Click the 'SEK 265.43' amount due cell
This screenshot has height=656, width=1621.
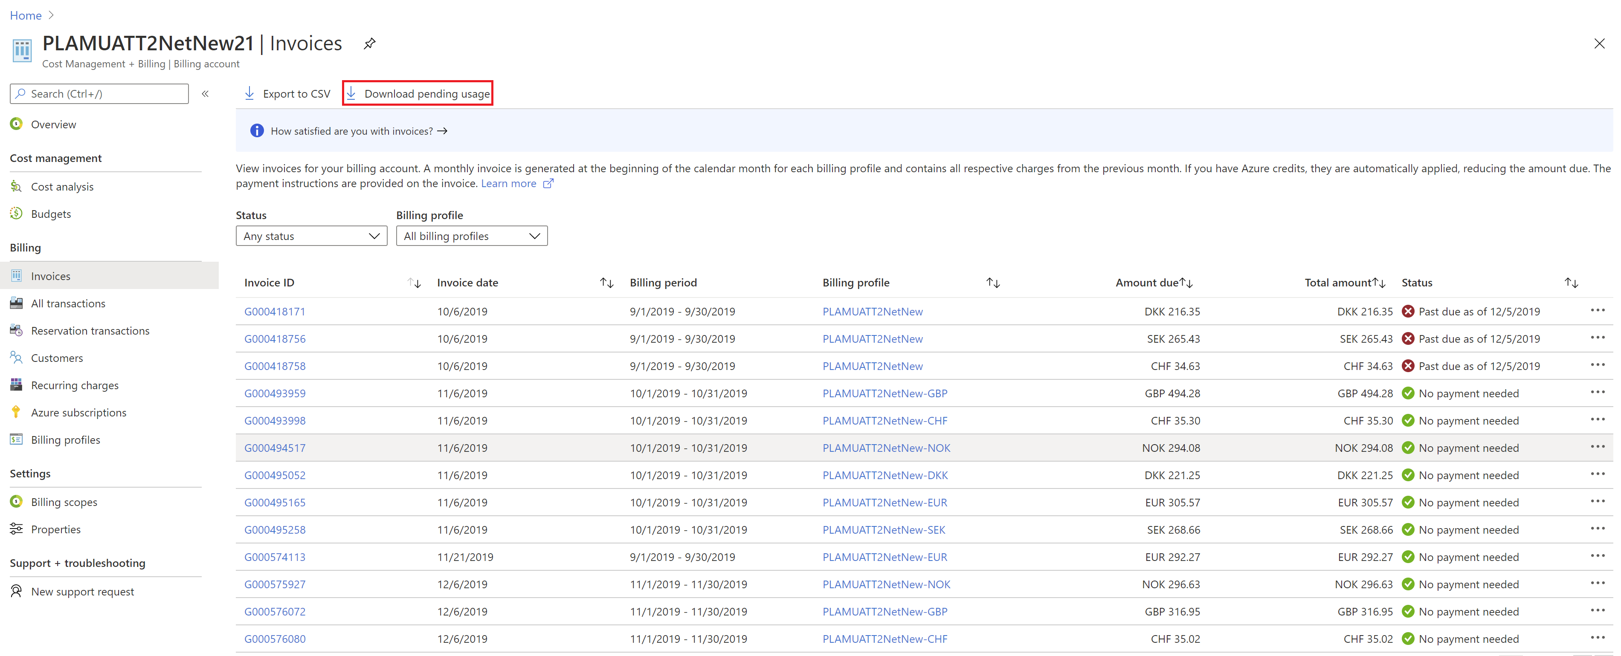click(x=1173, y=338)
